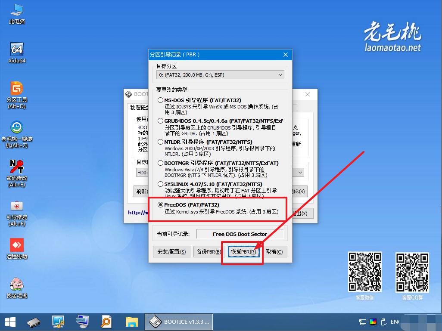The height and width of the screenshot is (331, 442).
Task: Open 分区工具 (Alt+D) desktop icon
Action: pos(17,95)
